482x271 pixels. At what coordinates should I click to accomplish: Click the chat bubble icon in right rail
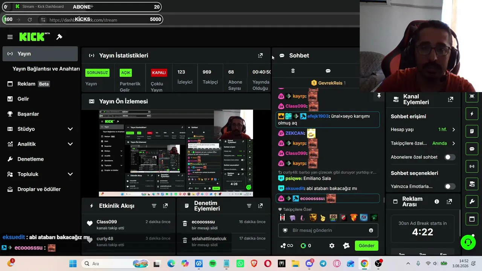pos(472,149)
